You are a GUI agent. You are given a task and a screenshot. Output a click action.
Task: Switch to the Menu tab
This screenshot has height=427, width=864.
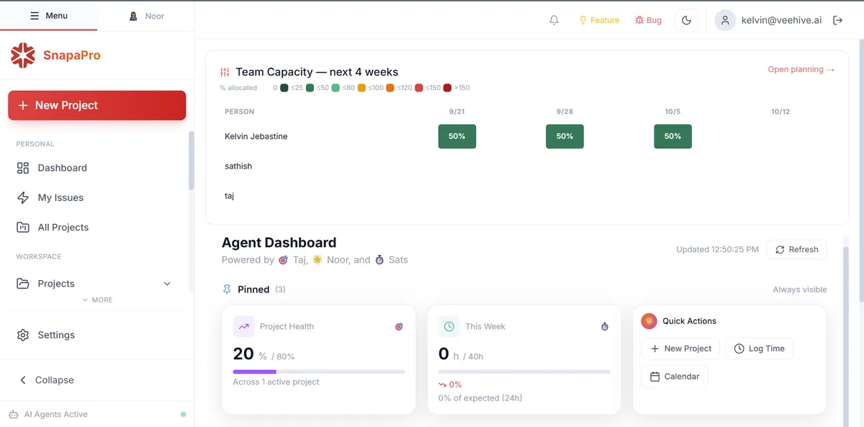48,16
